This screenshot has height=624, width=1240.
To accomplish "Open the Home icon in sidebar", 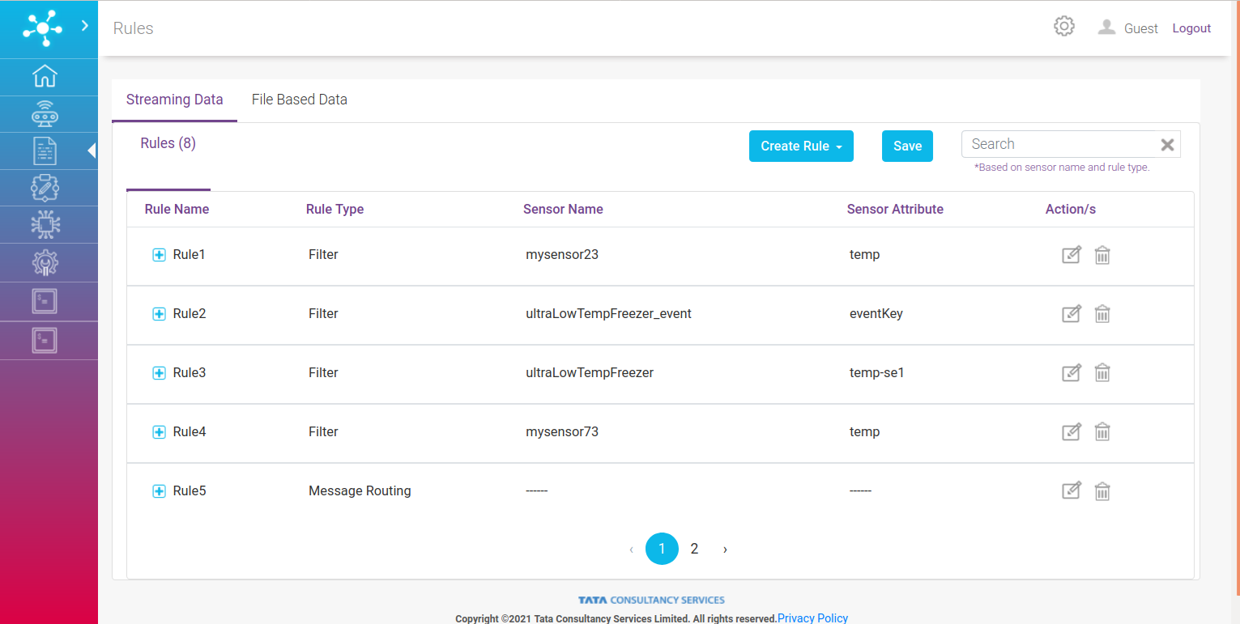I will (x=45, y=76).
